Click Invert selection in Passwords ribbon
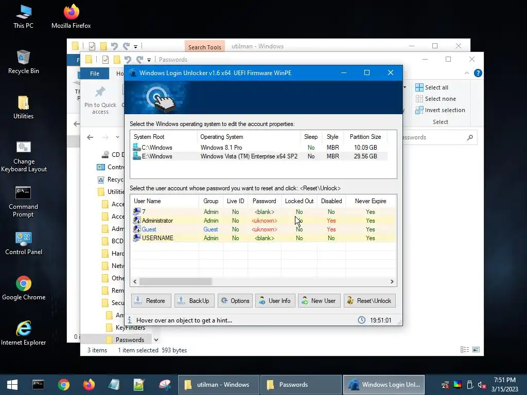The width and height of the screenshot is (527, 395). [x=441, y=110]
